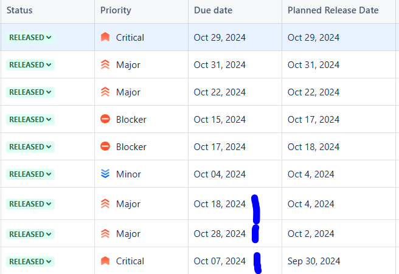Viewport: 399px width, 274px height.
Task: Click the Planned Release Date column header
Action: [333, 10]
